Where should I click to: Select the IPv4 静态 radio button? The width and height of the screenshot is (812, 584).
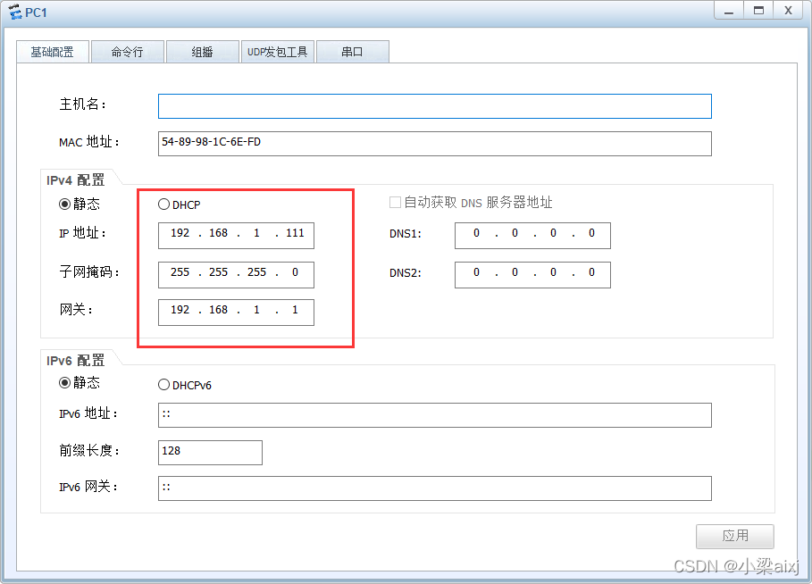(64, 204)
